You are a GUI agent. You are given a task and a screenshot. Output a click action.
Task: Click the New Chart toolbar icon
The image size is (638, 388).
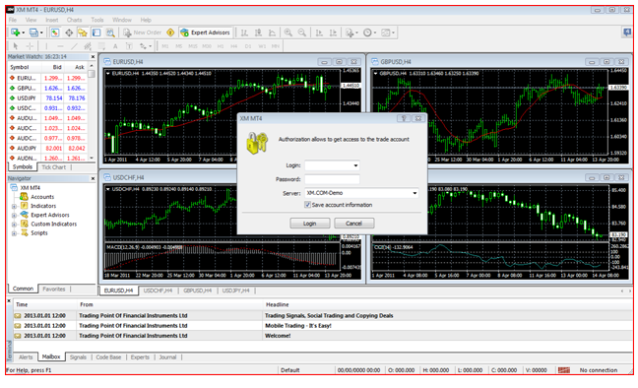17,32
